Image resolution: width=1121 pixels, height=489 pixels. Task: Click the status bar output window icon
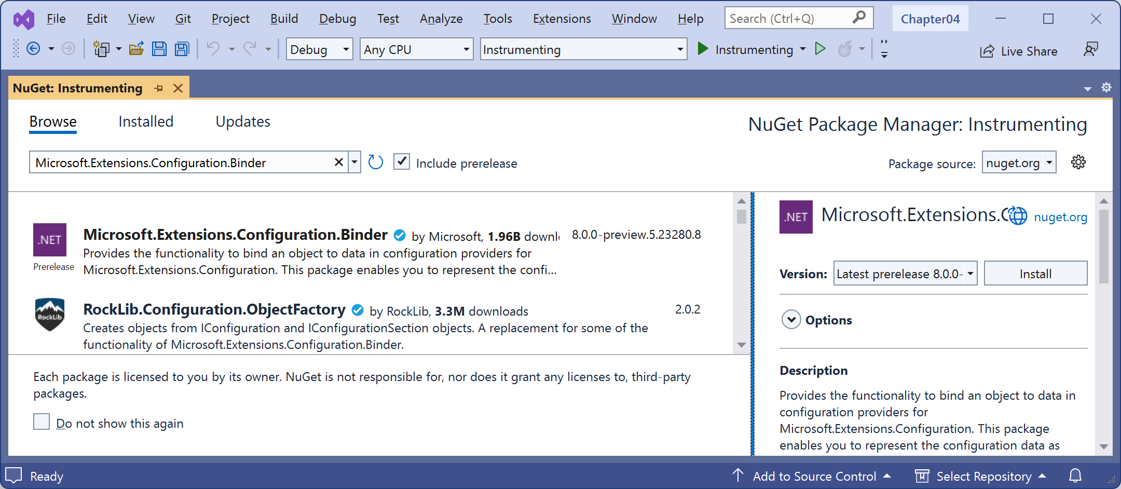pos(13,476)
